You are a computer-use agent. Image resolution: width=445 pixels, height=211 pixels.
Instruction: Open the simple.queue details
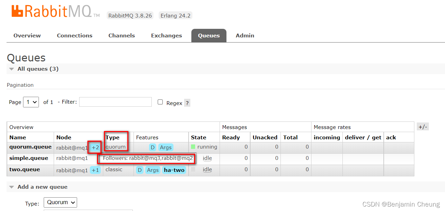pos(29,158)
